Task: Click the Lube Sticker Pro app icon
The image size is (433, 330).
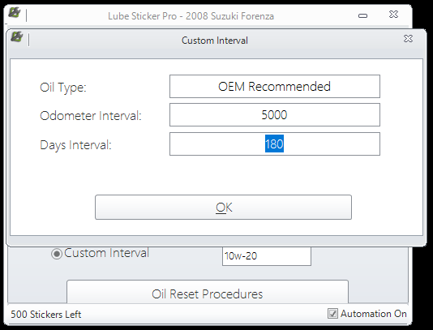Action: [x=15, y=12]
